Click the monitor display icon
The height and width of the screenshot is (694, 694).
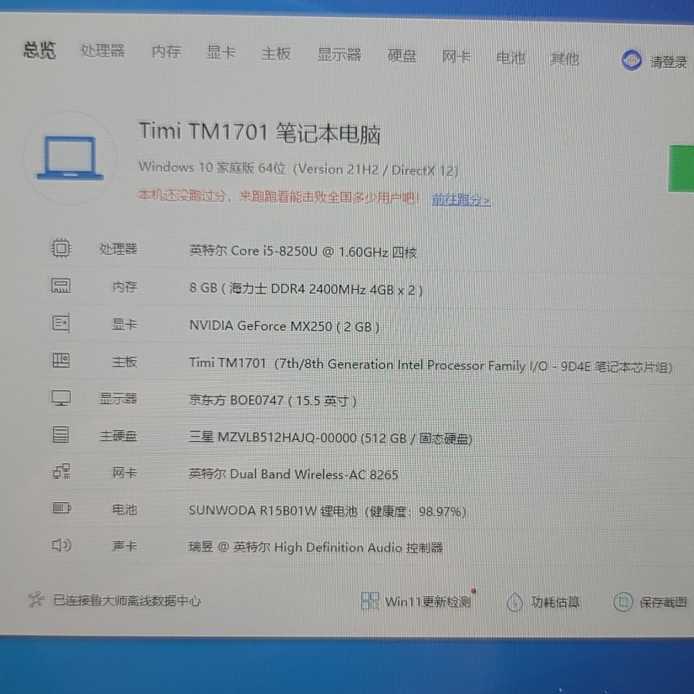[61, 397]
